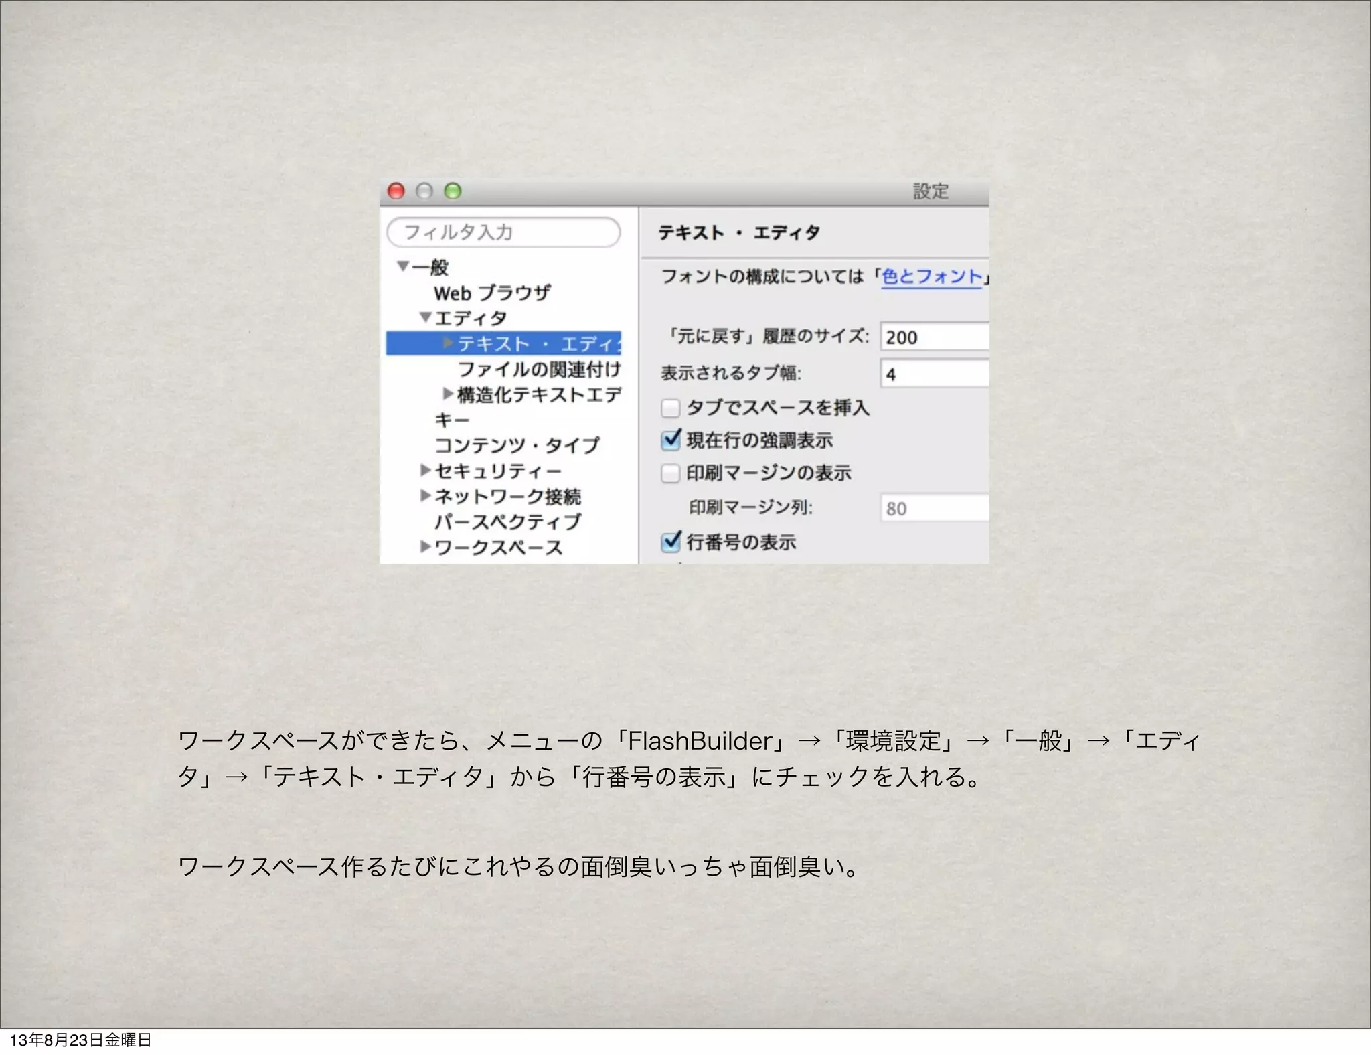Select highlighted テキスト・エディタ tree row

[503, 343]
